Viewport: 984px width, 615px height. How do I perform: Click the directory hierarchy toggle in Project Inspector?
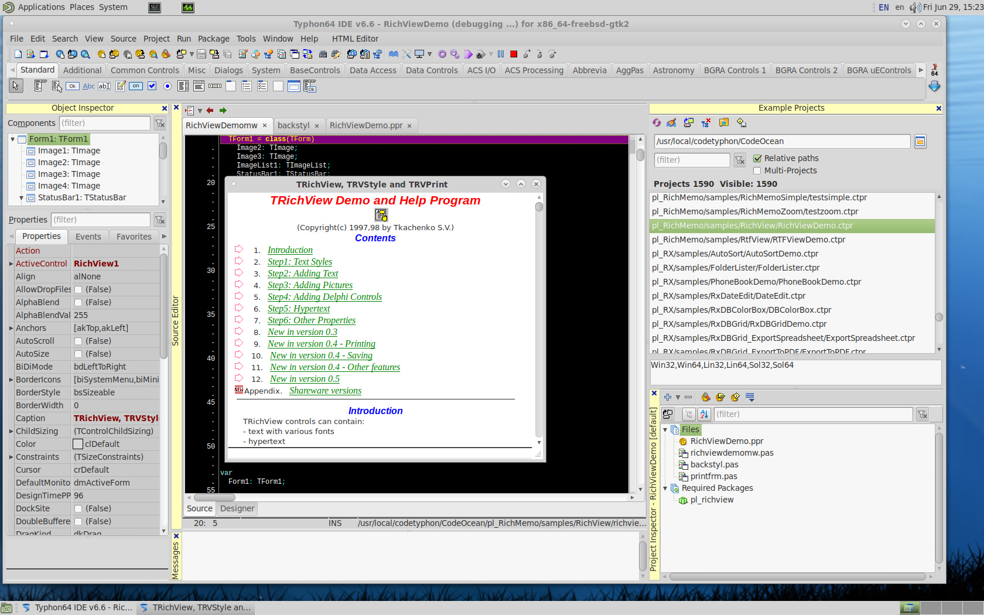689,414
